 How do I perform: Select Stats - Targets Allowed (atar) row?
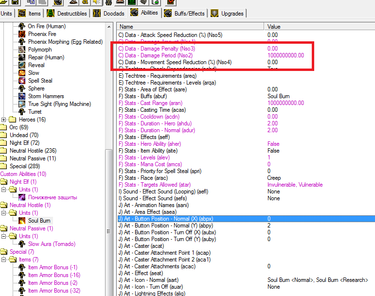(246, 185)
